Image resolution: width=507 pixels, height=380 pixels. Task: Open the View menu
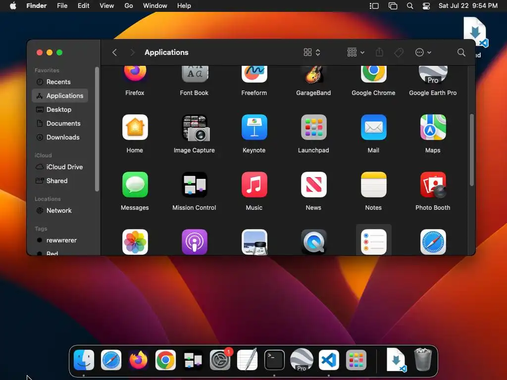107,6
